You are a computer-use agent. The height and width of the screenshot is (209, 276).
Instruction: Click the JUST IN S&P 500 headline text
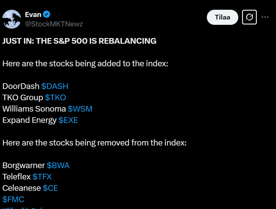[x=79, y=41]
